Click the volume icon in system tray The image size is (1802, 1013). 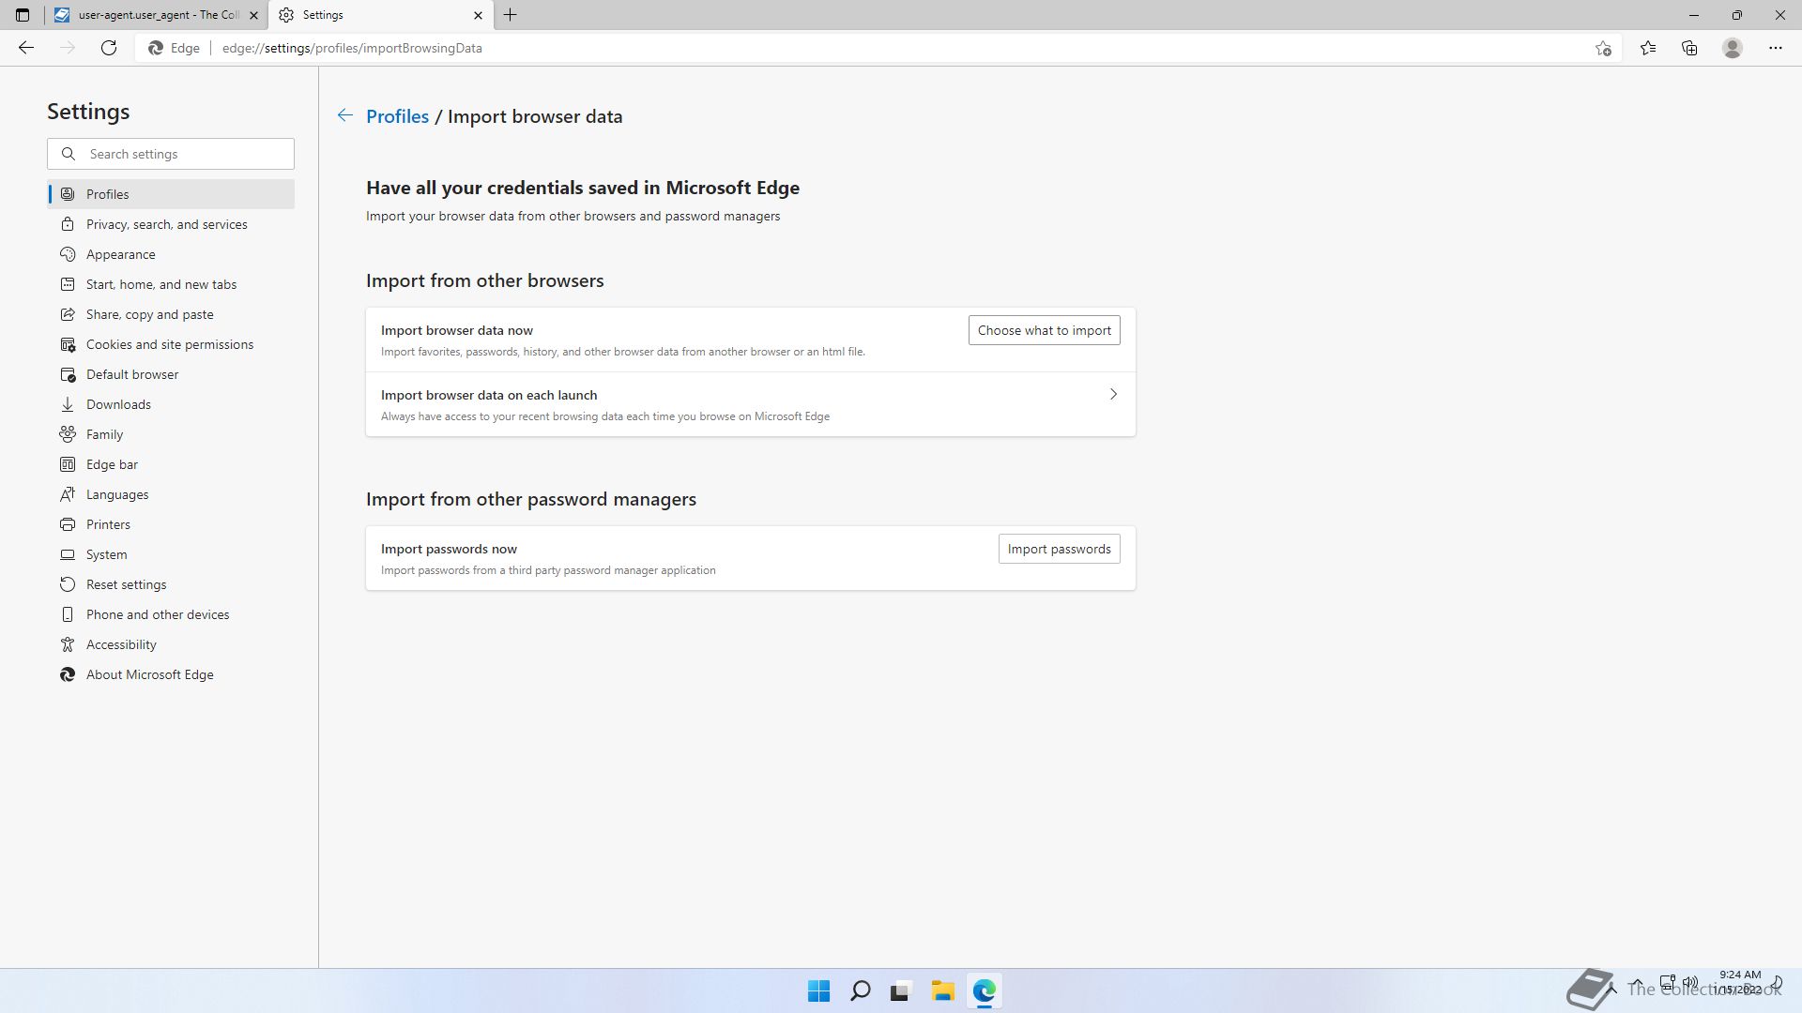pyautogui.click(x=1690, y=982)
